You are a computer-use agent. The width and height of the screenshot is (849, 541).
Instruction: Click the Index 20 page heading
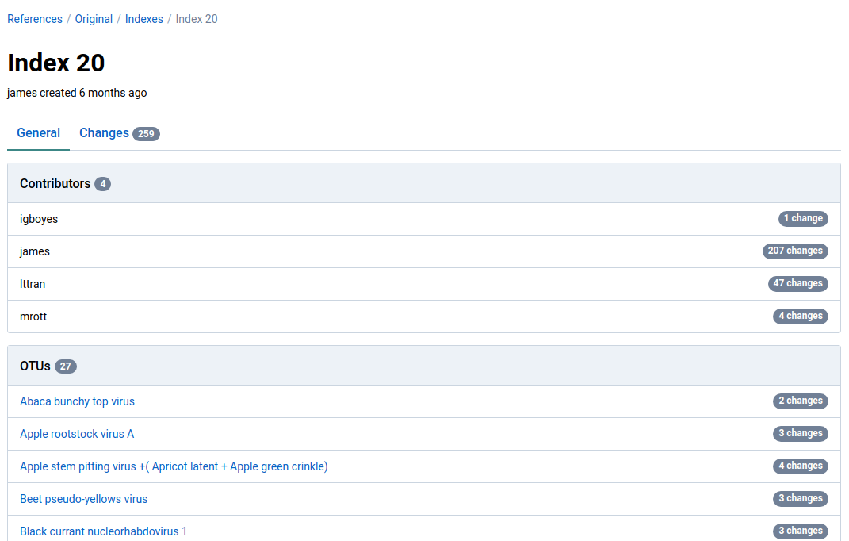(56, 63)
